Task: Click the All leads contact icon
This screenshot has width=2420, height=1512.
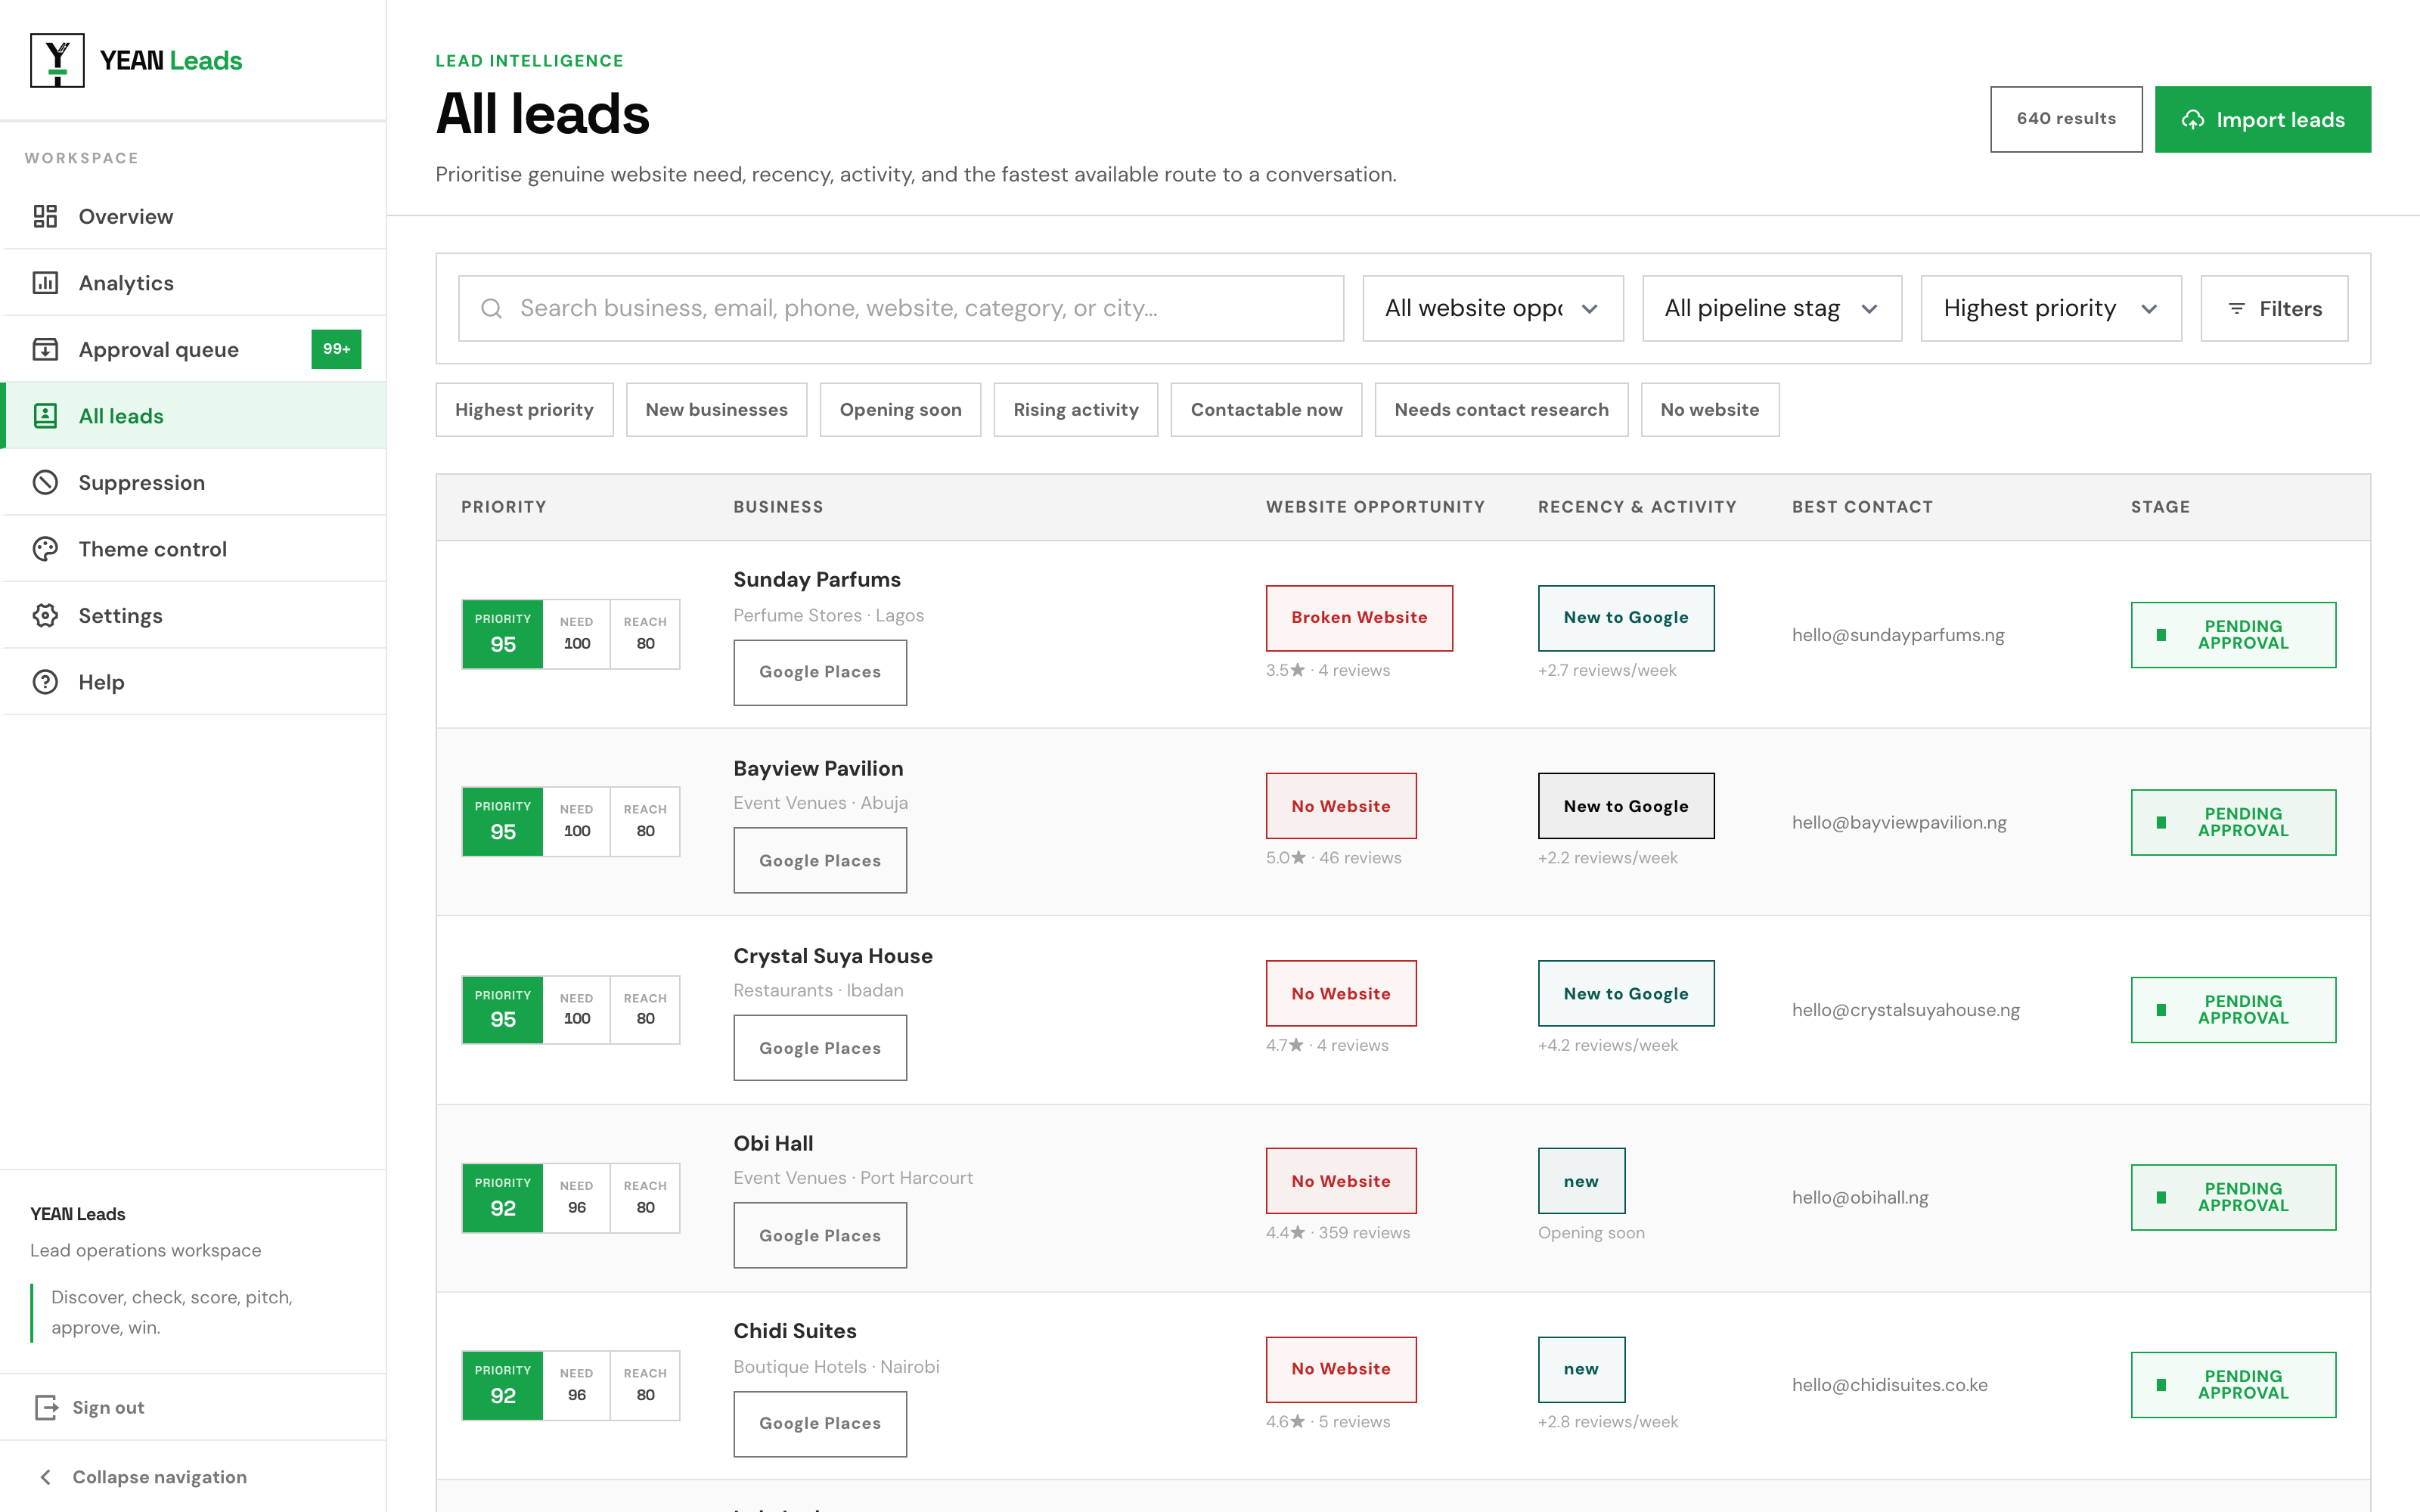Action: 45,416
